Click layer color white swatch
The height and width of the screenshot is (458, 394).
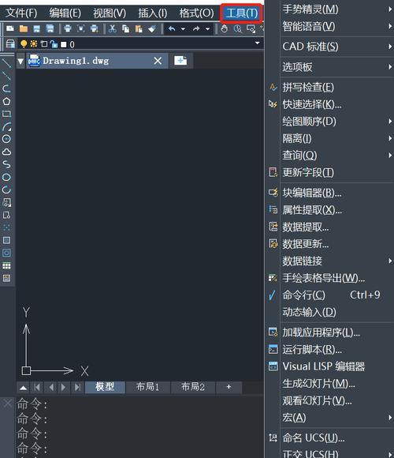pyautogui.click(x=63, y=44)
